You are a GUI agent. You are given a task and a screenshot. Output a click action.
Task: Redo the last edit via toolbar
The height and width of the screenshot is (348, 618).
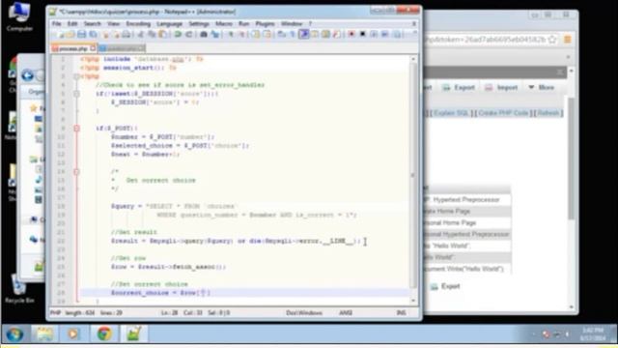click(x=189, y=35)
